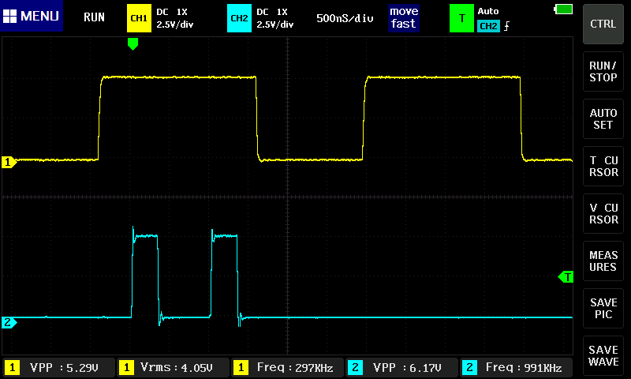Select the cyan CH2 channel badge

pyautogui.click(x=239, y=17)
